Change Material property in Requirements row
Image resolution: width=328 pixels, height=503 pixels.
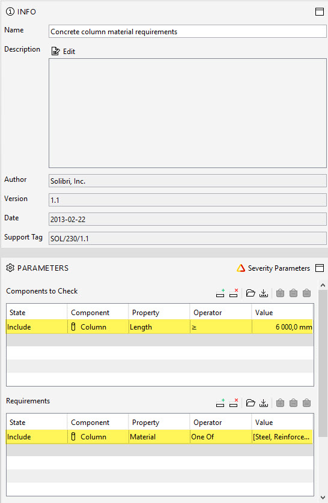pos(159,436)
